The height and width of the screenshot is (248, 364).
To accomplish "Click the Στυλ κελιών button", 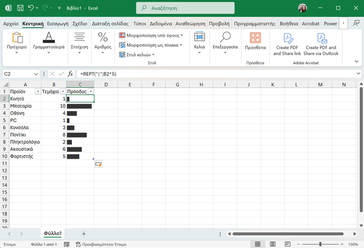I will (x=137, y=55).
